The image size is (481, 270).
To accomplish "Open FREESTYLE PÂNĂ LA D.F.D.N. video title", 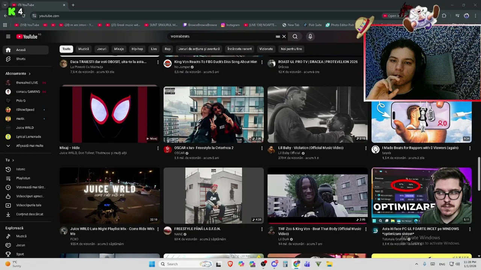I will [x=197, y=229].
